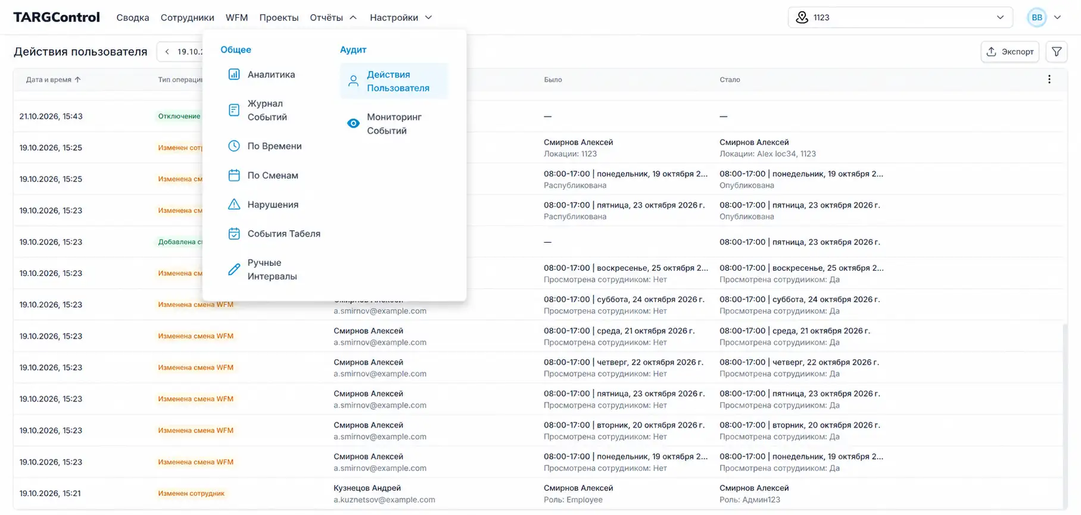Image resolution: width=1081 pixels, height=515 pixels.
Task: Go to the Сотрудники tab
Action: pyautogui.click(x=187, y=17)
